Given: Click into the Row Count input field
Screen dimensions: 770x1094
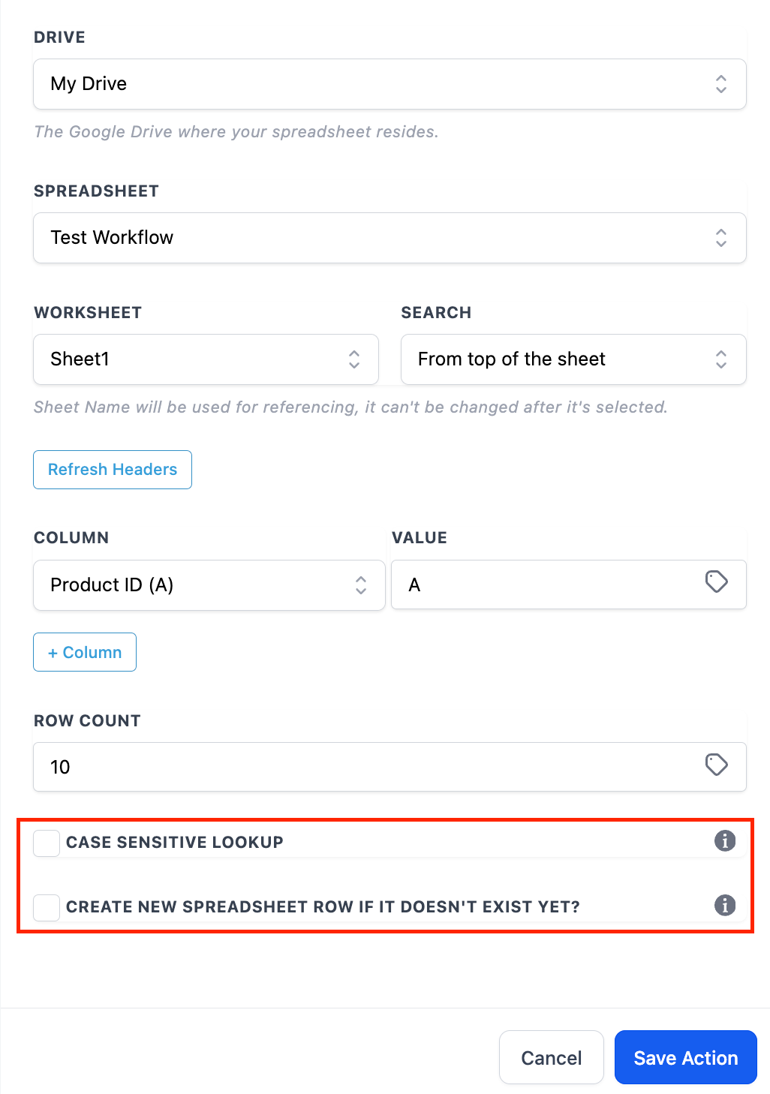Looking at the screenshot, I should pos(368,767).
